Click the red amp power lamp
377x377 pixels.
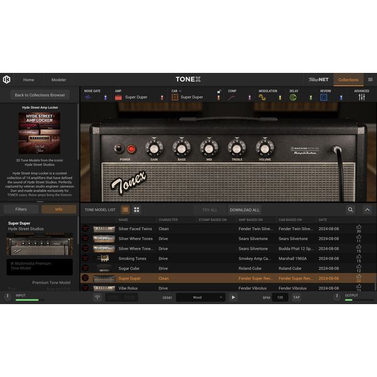131,149
